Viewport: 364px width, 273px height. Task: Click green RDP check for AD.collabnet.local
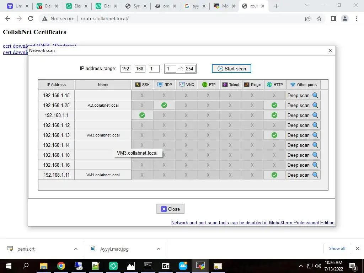(164, 105)
